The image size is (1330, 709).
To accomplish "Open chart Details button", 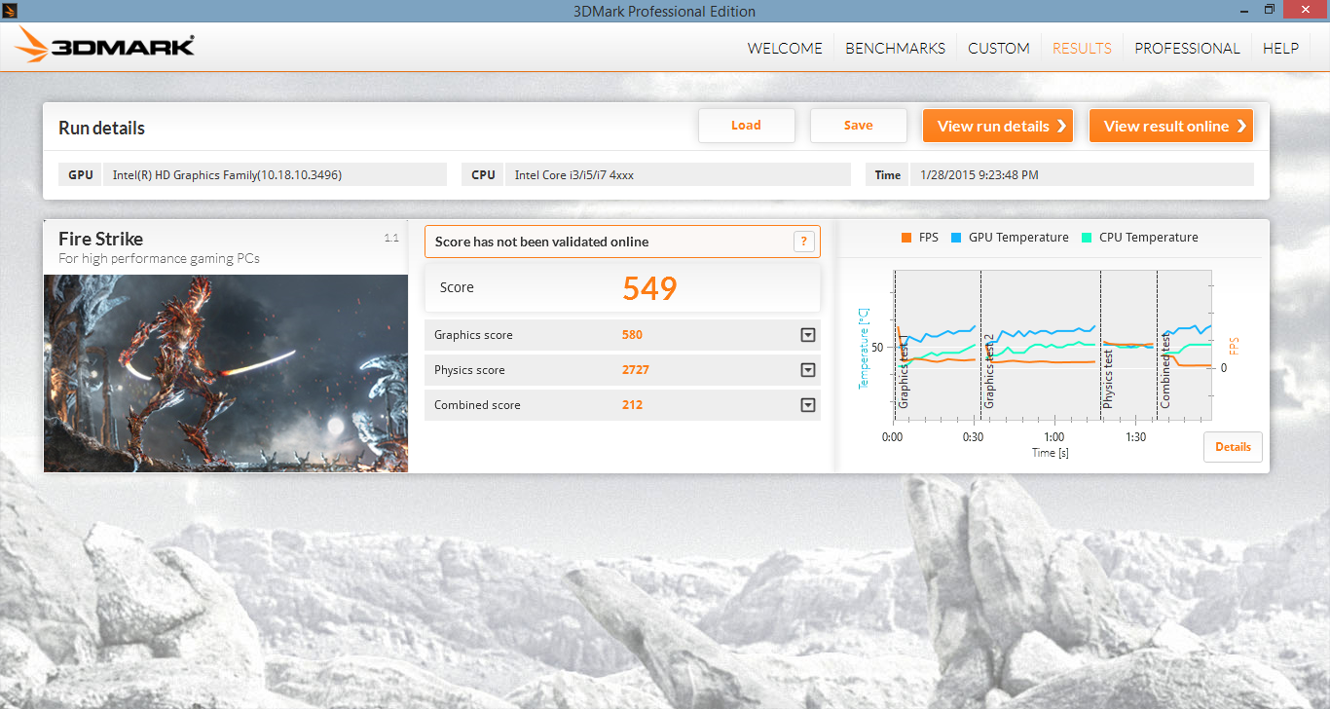I will [x=1233, y=447].
